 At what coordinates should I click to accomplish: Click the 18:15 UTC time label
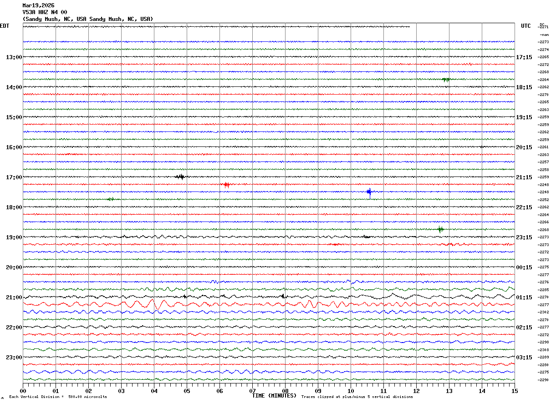tap(524, 87)
